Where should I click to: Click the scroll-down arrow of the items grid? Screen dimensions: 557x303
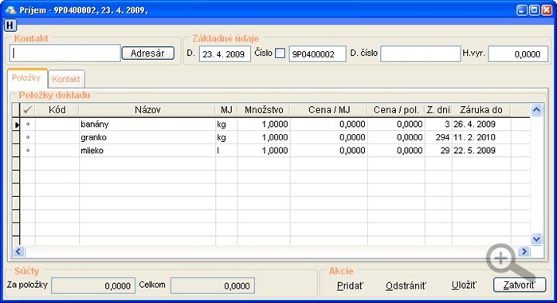coord(536,239)
